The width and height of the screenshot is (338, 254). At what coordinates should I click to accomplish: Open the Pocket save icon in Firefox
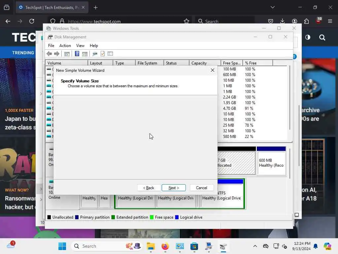[x=271, y=21]
